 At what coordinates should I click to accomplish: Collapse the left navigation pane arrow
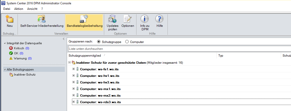click(x=64, y=39)
